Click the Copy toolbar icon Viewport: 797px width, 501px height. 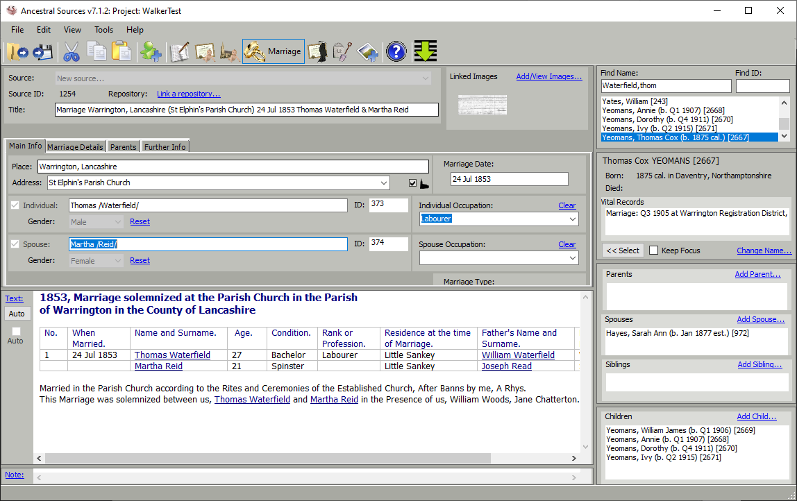[97, 51]
